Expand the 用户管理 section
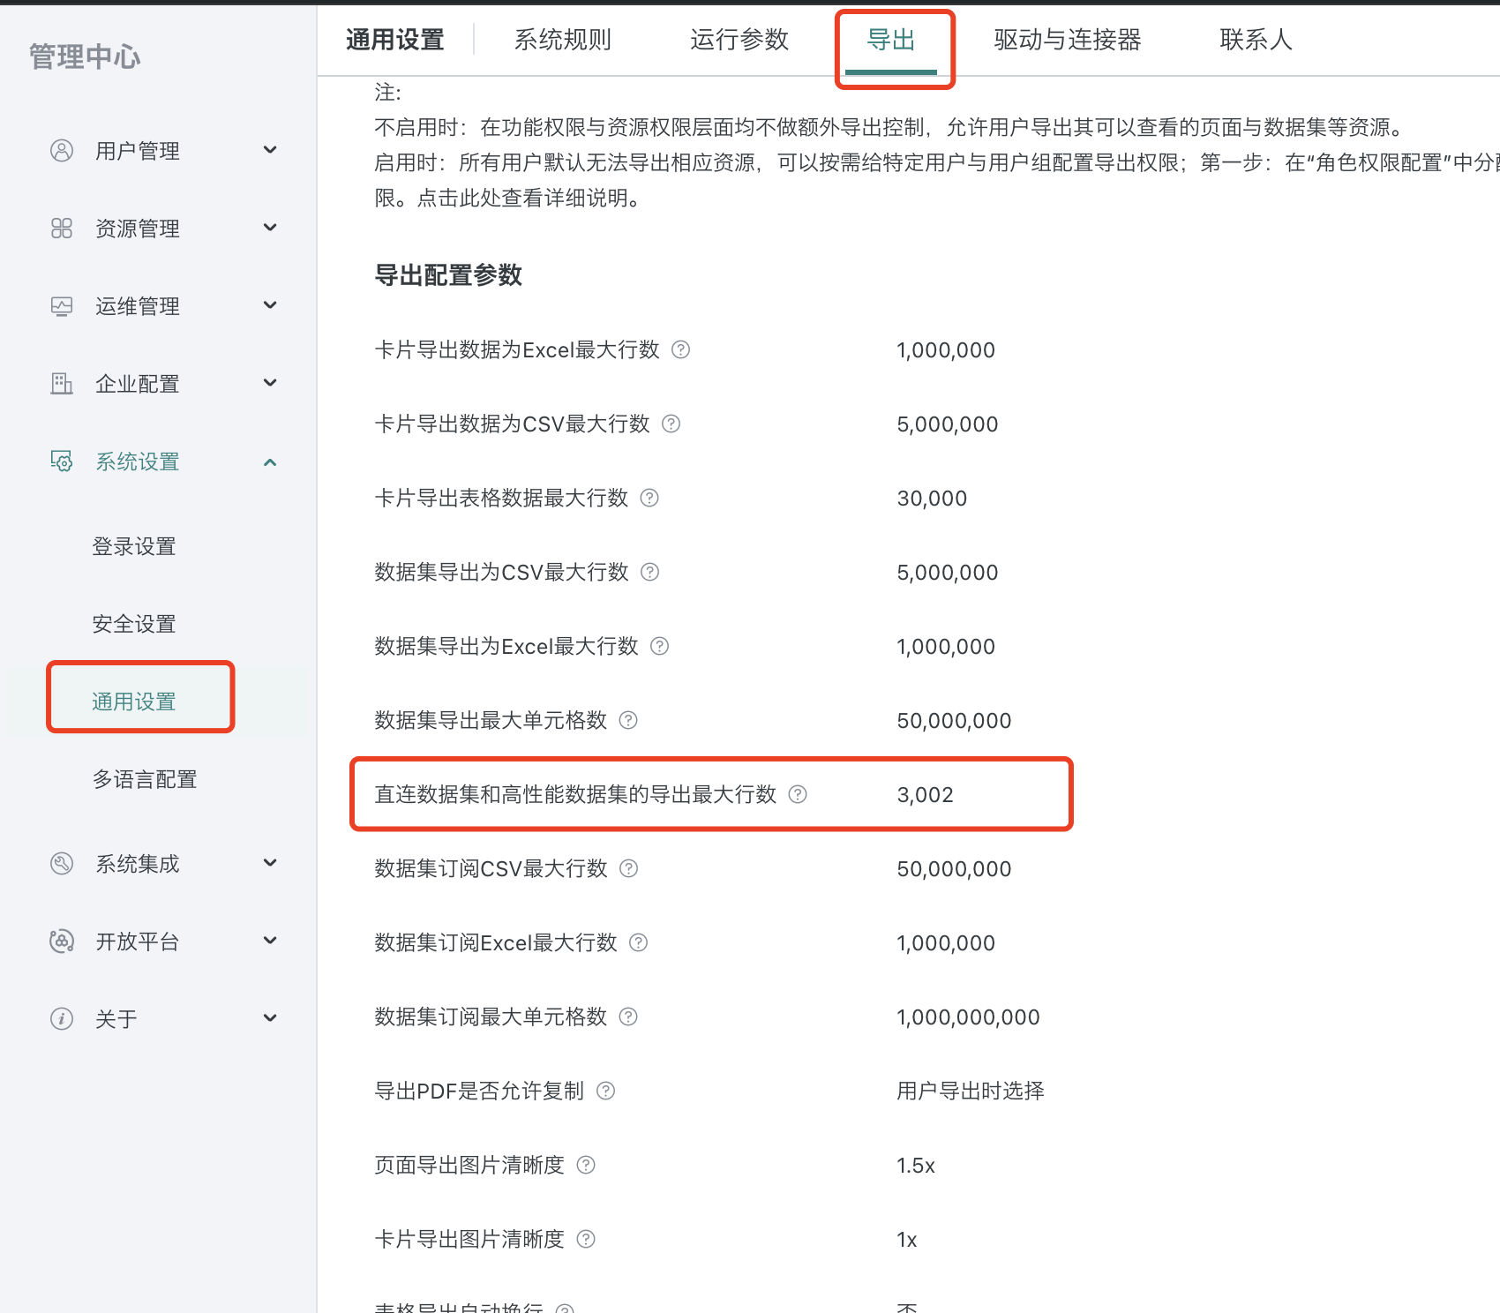This screenshot has height=1313, width=1500. (x=271, y=150)
